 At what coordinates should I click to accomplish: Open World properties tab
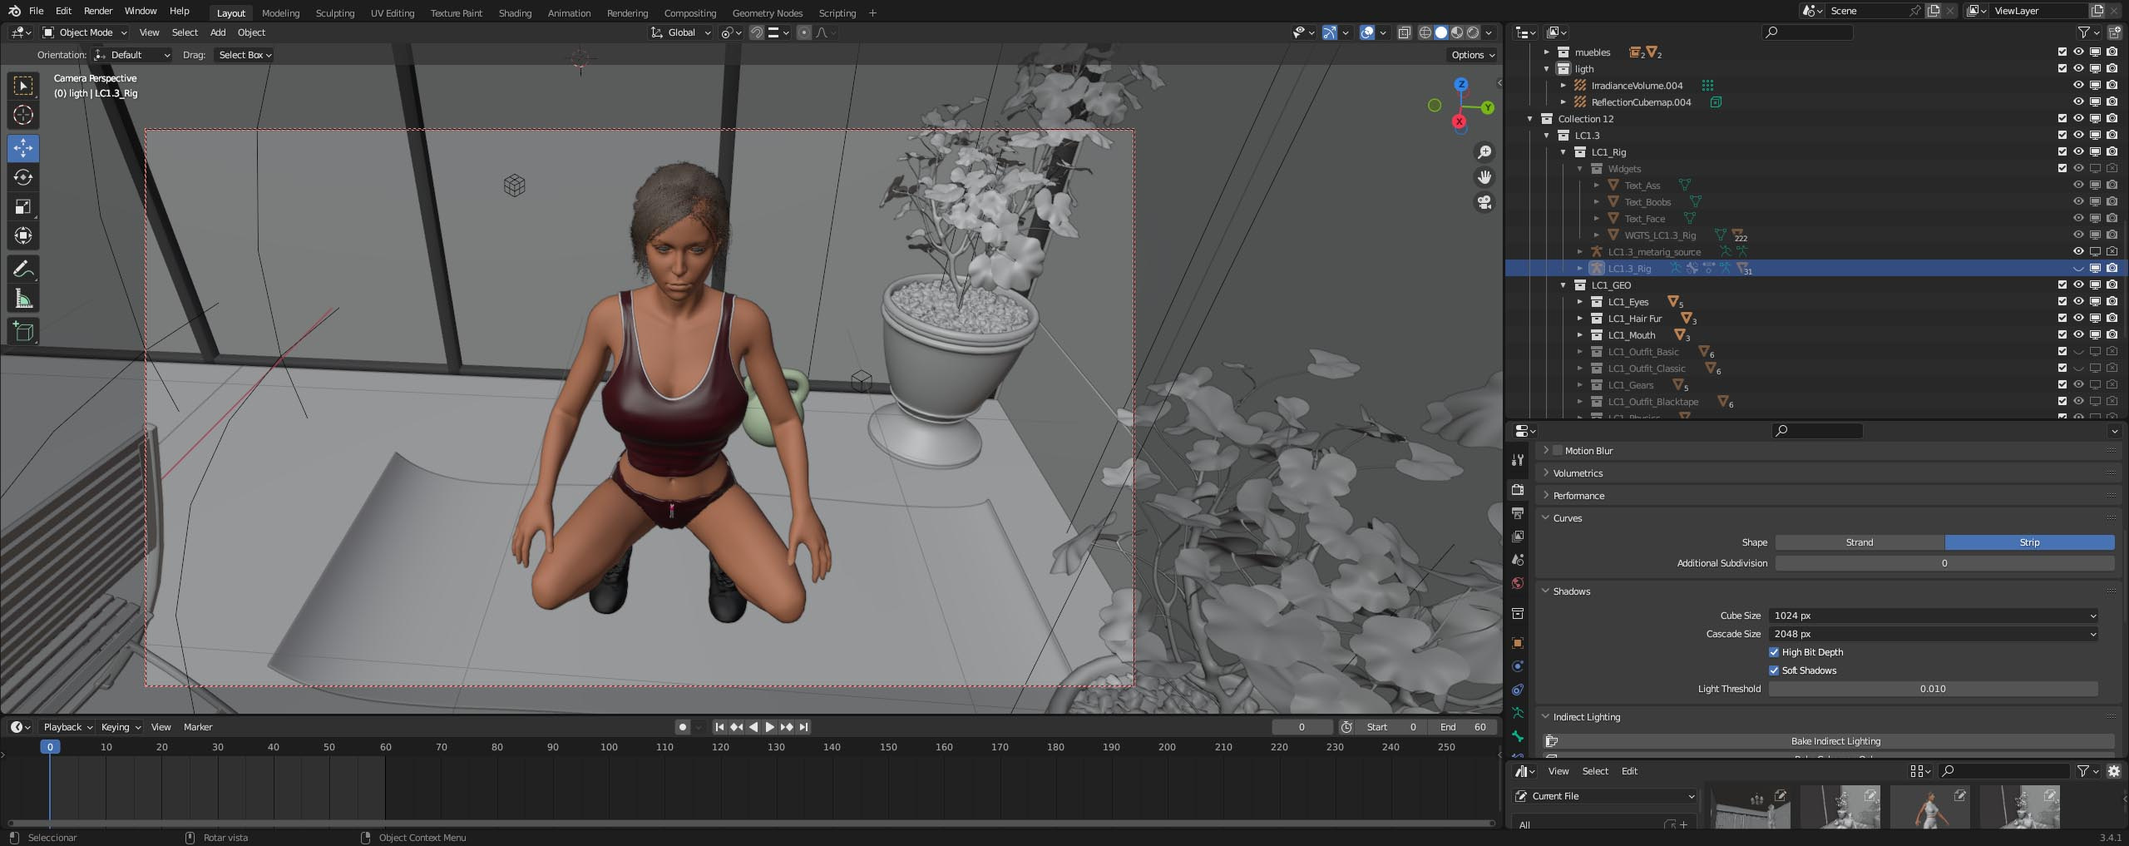pyautogui.click(x=1518, y=583)
